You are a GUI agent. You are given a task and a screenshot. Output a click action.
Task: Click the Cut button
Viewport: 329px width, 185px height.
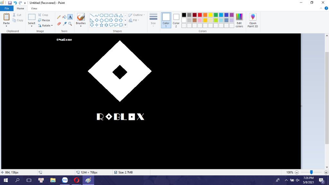click(x=17, y=15)
